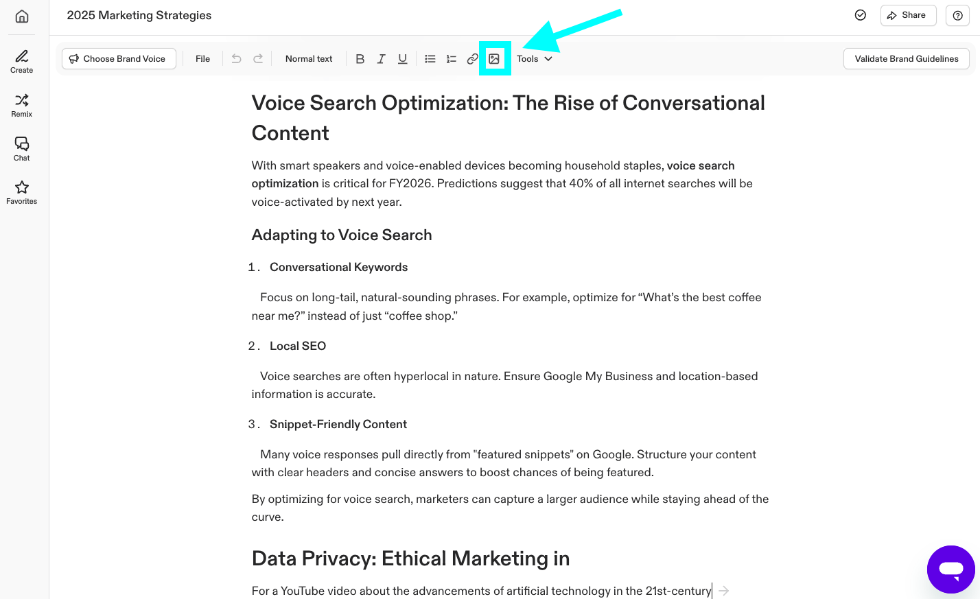Click the insert image icon
The image size is (980, 599).
click(x=494, y=59)
